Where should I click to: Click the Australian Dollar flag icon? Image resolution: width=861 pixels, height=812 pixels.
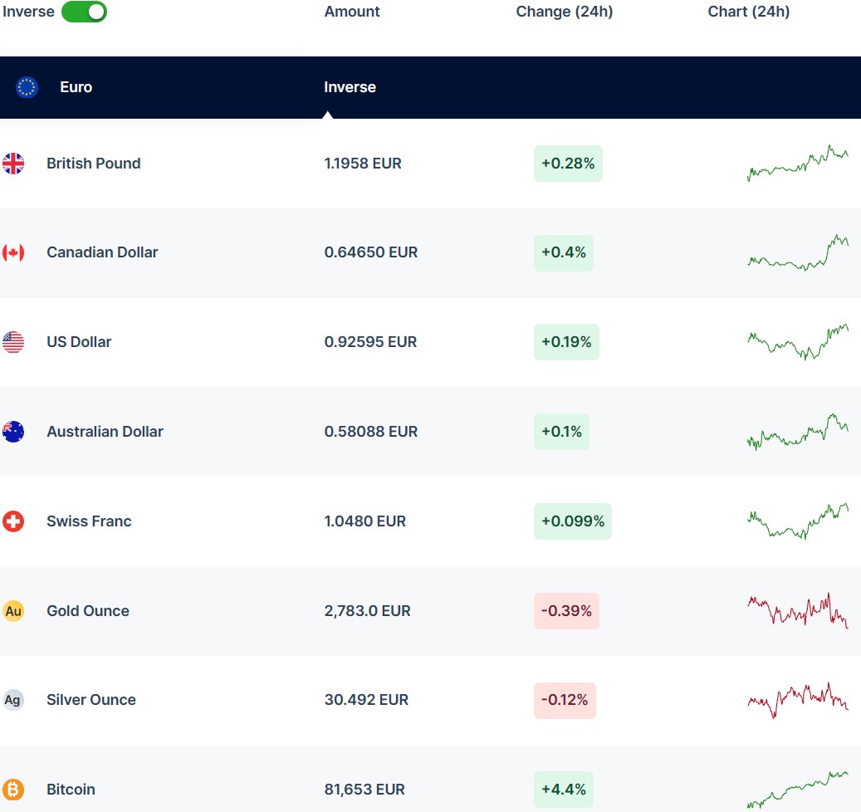point(13,432)
